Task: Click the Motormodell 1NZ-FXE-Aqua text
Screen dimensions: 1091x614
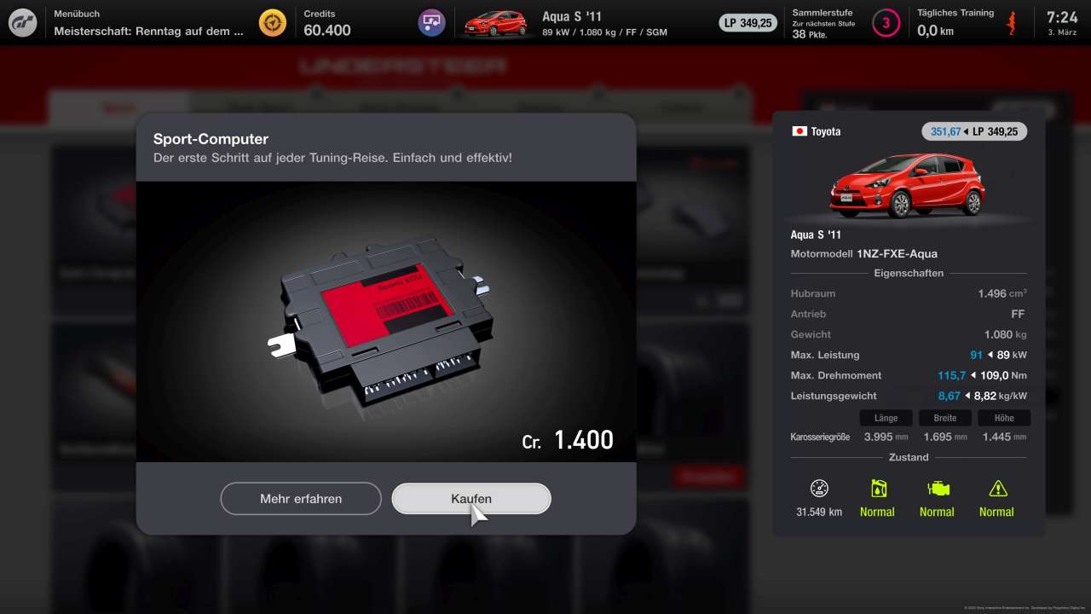Action: coord(864,253)
